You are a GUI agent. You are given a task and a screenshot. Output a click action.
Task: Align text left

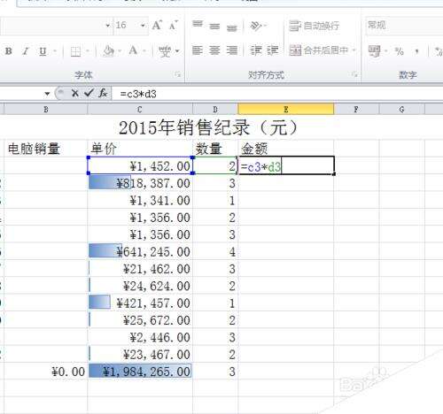pyautogui.click(x=198, y=50)
